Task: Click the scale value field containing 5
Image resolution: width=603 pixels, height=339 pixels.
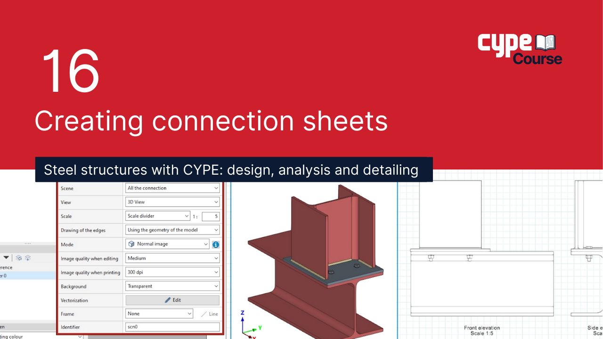Action: click(211, 217)
